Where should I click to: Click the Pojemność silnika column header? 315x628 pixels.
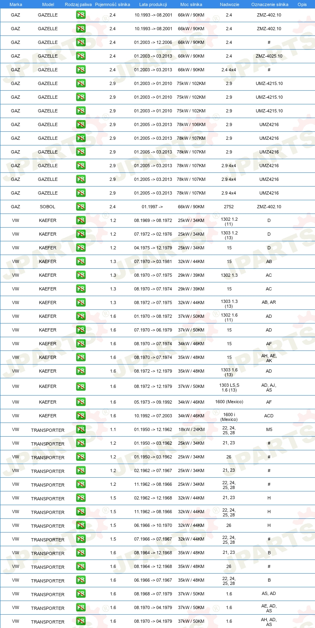pyautogui.click(x=112, y=4)
